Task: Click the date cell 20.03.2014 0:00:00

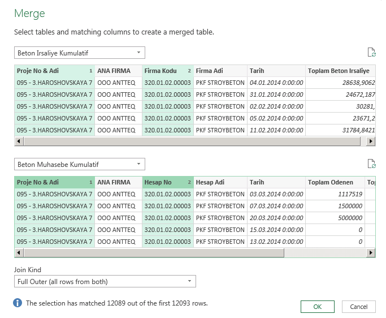Action: pyautogui.click(x=276, y=218)
